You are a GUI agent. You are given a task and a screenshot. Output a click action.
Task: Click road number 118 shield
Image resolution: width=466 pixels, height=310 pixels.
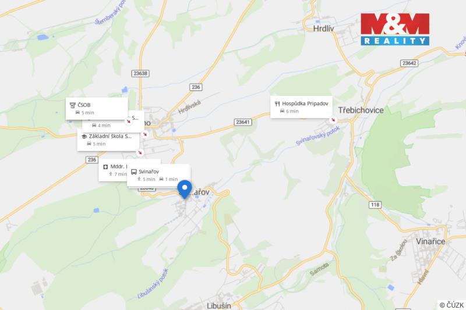tap(375, 205)
